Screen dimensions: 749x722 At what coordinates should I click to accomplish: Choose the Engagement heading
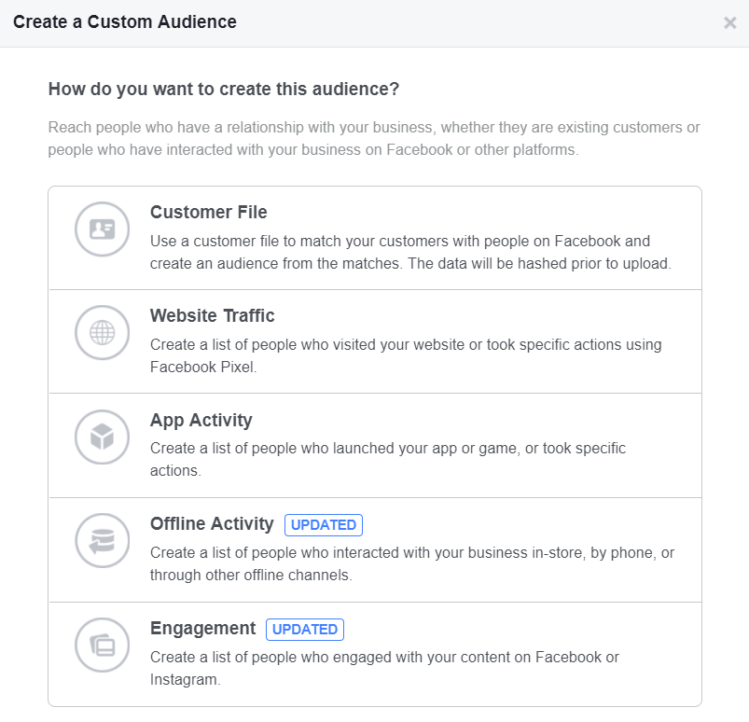point(202,628)
